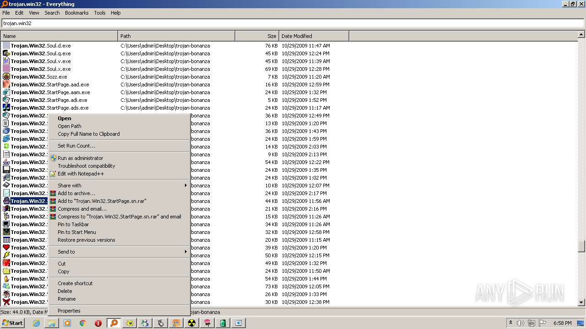Viewport: 586px width, 329px height.
Task: Choose Add to "Trojan.Win32.StartPage.sn.rar"
Action: (119, 201)
